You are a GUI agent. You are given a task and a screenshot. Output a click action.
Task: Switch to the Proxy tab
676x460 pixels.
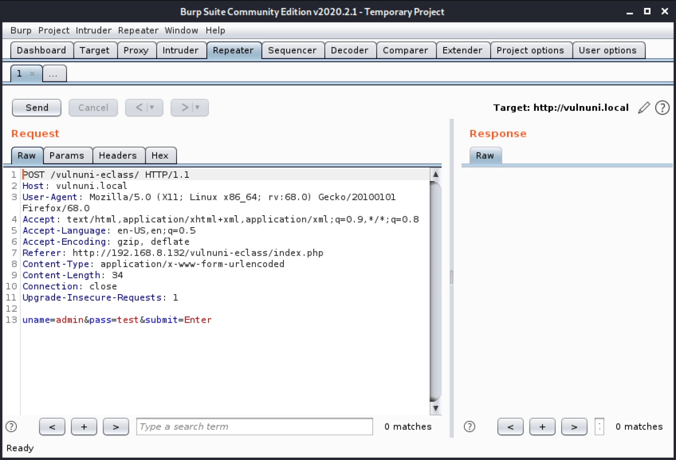[136, 50]
